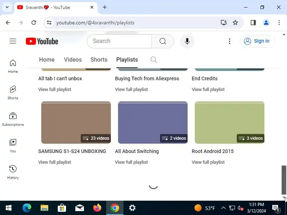This screenshot has height=215, width=287.
Task: Open the SAMSUNG S1-S24 UNBOXING title
Action: (72, 151)
